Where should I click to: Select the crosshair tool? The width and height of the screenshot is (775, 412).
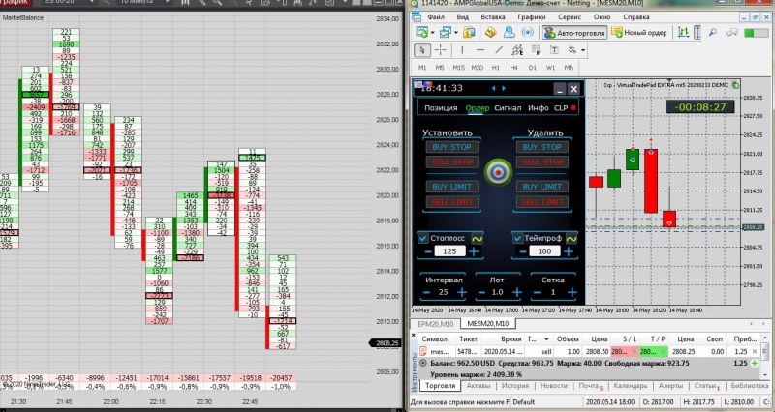pos(440,50)
